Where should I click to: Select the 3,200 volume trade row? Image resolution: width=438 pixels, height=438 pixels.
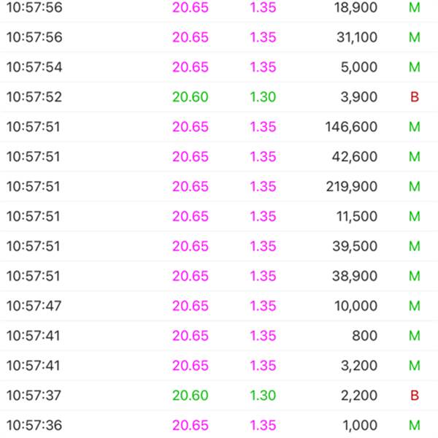(x=219, y=366)
